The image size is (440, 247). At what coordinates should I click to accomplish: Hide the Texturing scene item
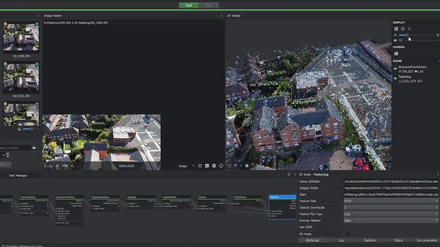[x=395, y=78]
